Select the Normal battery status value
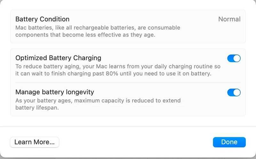 pyautogui.click(x=229, y=19)
